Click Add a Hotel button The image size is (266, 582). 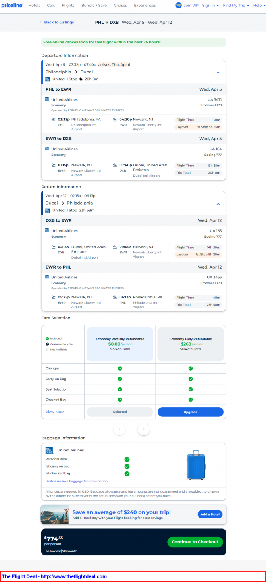point(210,514)
